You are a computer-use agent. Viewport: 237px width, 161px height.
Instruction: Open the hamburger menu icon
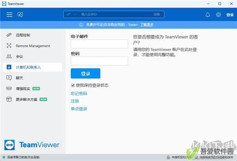[x=9, y=15]
